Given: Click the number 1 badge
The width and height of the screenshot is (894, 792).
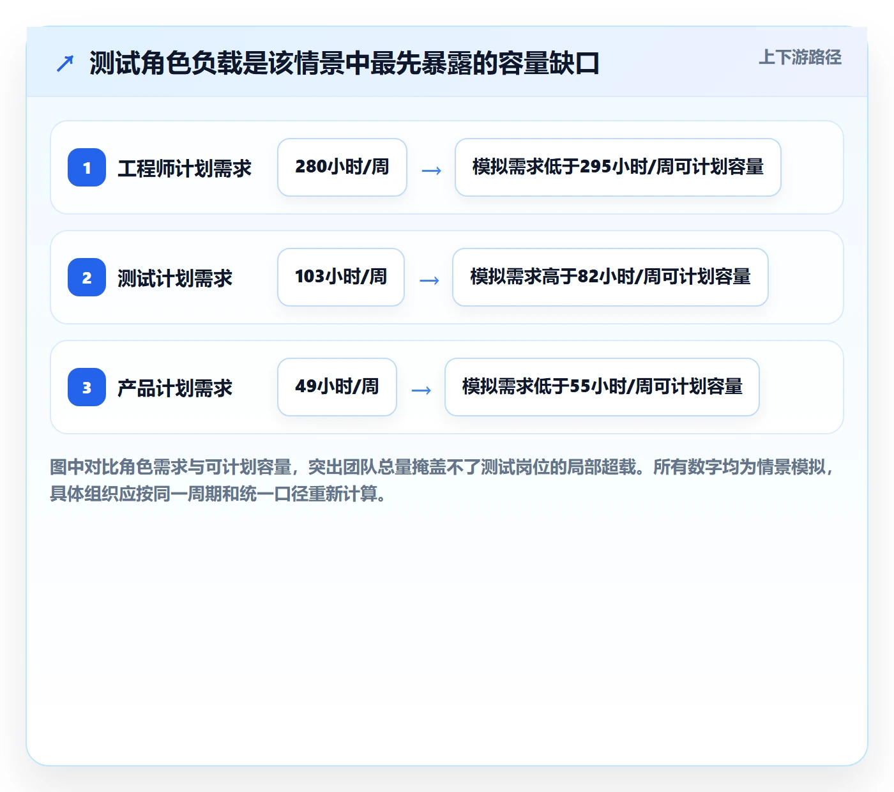Looking at the screenshot, I should pos(87,167).
